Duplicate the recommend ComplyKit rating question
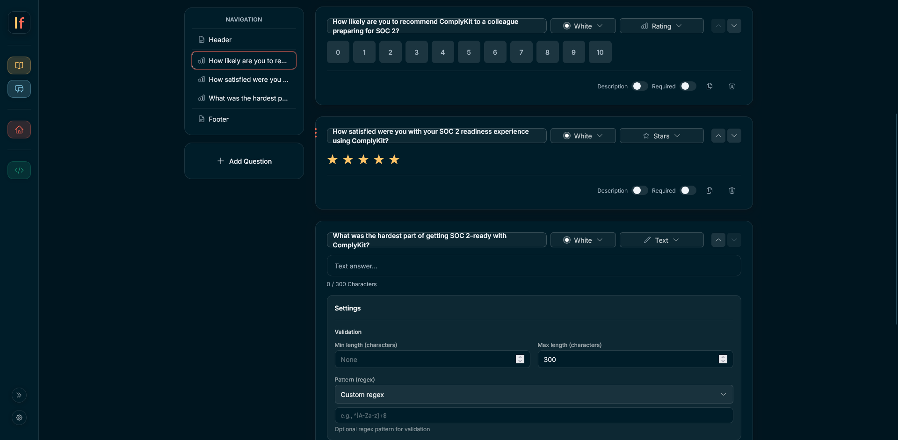898x440 pixels. (710, 86)
